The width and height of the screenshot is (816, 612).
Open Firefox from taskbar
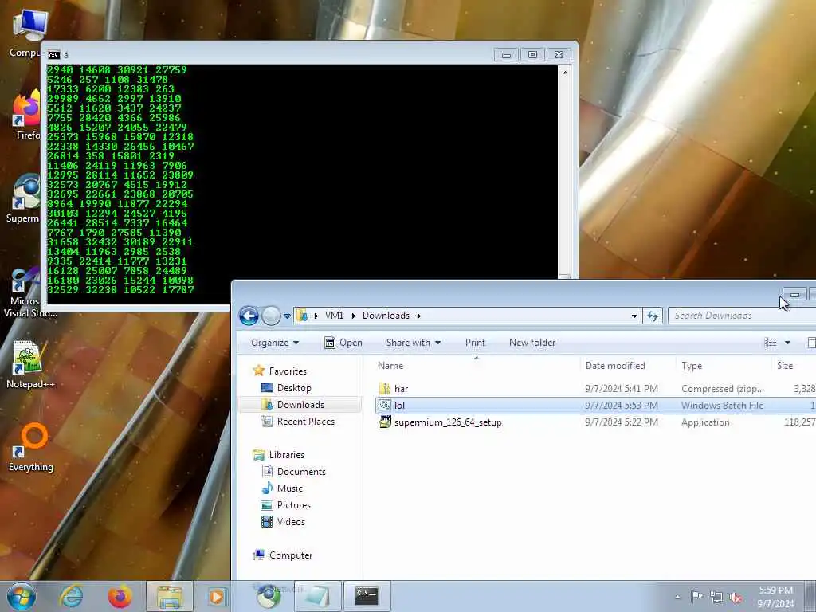(120, 596)
